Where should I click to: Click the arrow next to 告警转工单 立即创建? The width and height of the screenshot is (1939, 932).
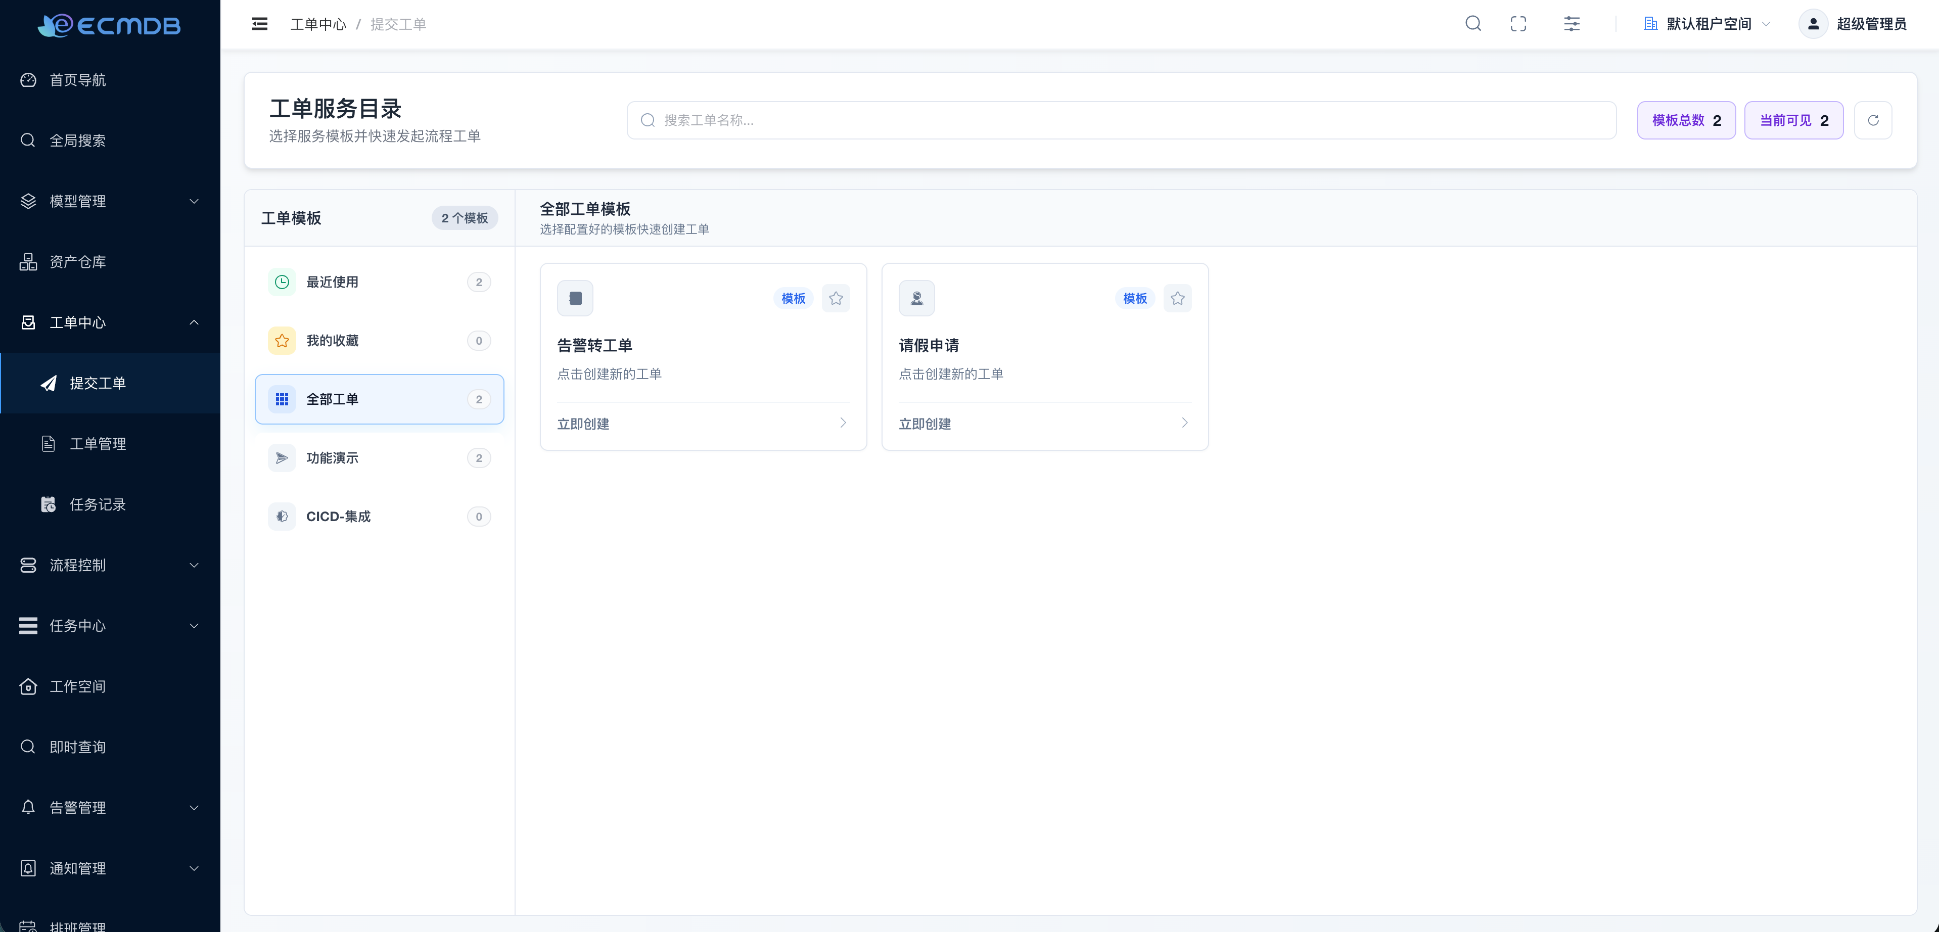[843, 423]
